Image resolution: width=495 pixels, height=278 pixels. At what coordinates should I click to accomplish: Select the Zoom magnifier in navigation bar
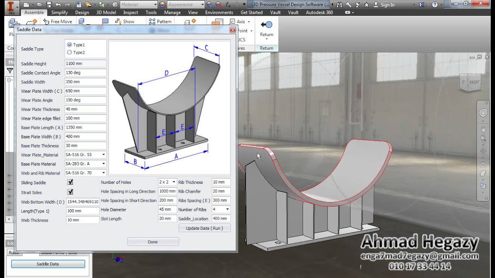tap(483, 138)
